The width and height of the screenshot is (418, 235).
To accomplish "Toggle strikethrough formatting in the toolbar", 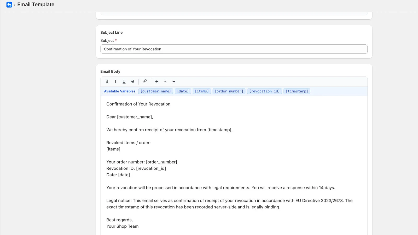I will (133, 81).
